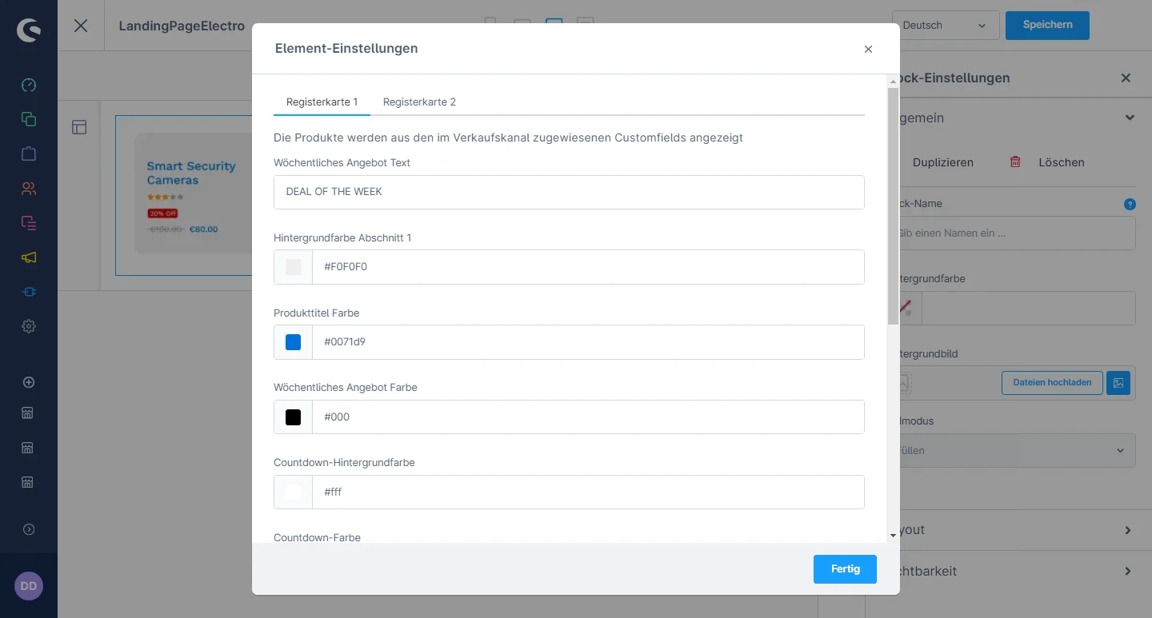1152x618 pixels.
Task: Click the Speichern button
Action: [x=1046, y=25]
